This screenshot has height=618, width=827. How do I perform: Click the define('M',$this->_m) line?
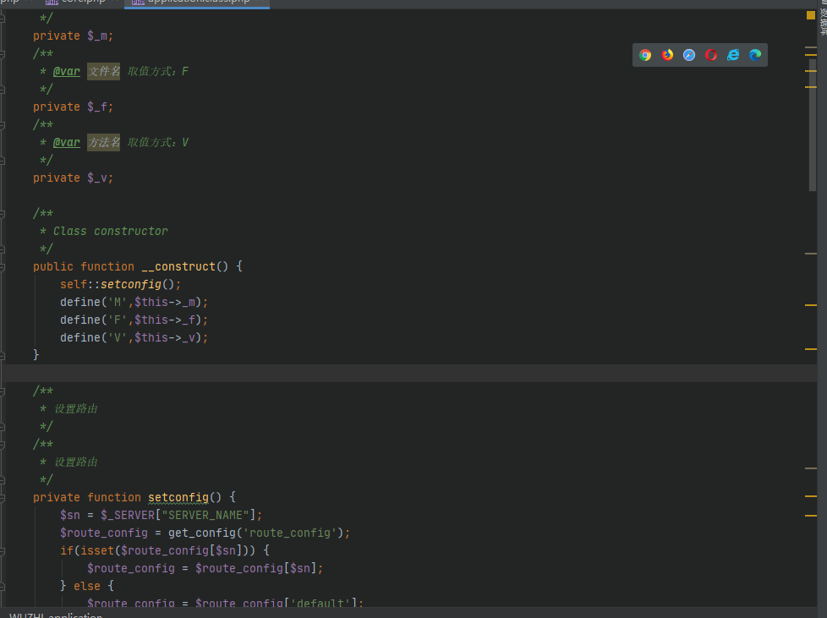pos(134,302)
